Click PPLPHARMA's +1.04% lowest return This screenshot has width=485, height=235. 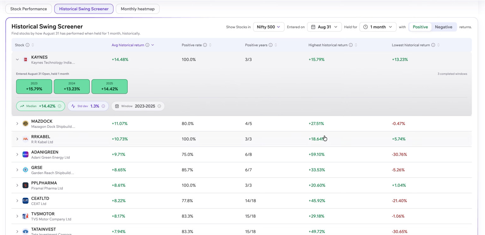click(x=399, y=185)
